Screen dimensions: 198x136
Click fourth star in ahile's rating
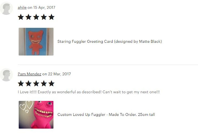[x=44, y=17]
